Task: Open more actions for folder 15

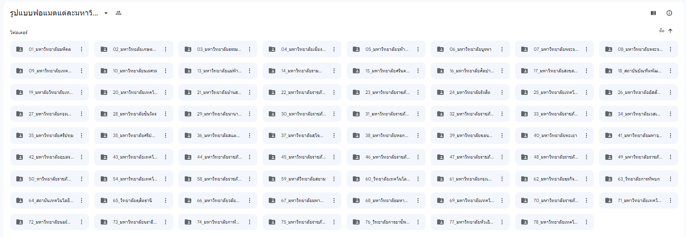Action: coord(418,71)
